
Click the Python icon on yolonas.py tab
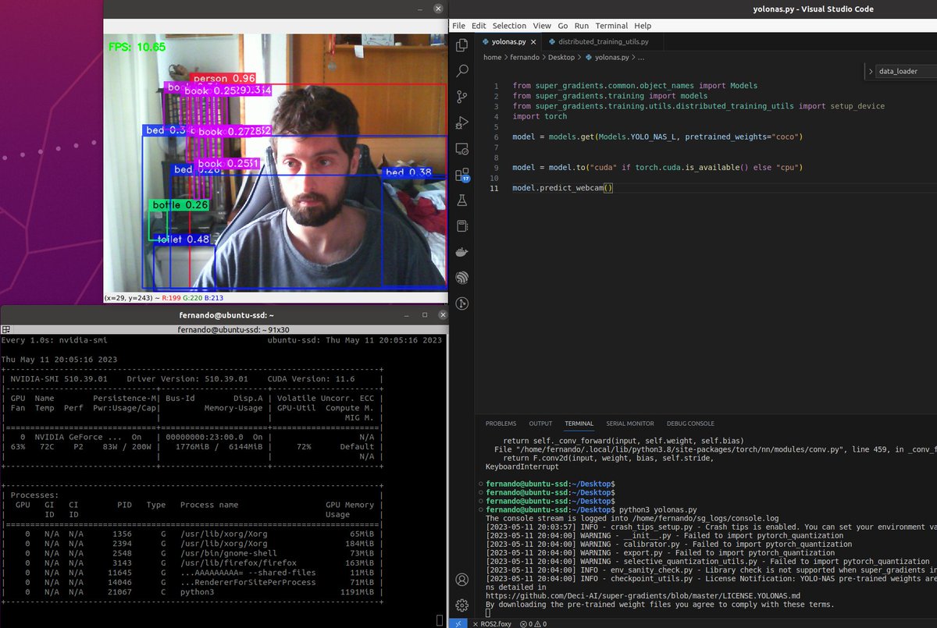click(x=486, y=42)
